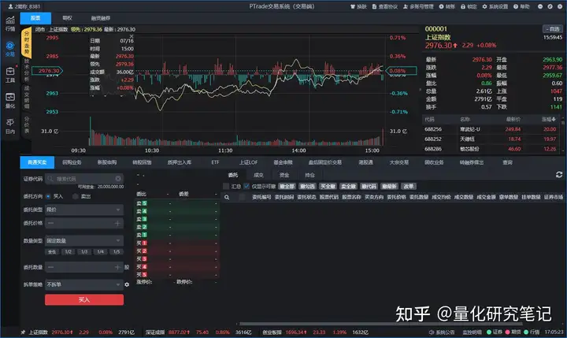The image size is (567, 338).
Task: Select the 卖出 radio button
Action: pyautogui.click(x=76, y=196)
